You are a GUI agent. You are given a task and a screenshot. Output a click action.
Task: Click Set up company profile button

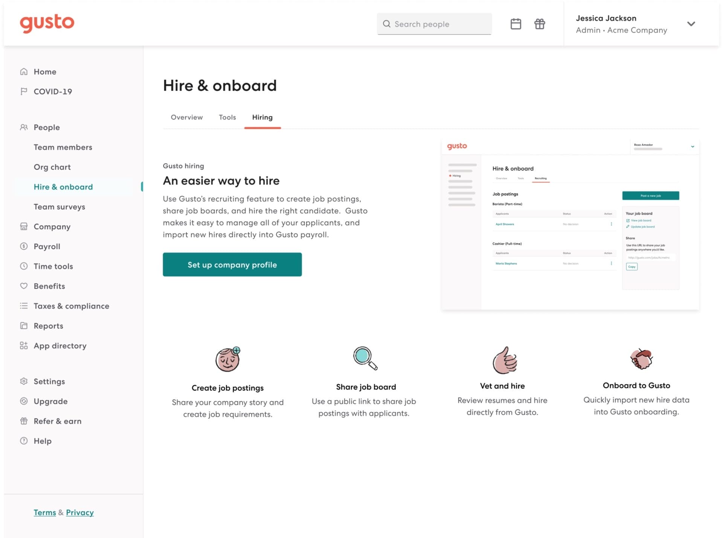click(x=232, y=264)
